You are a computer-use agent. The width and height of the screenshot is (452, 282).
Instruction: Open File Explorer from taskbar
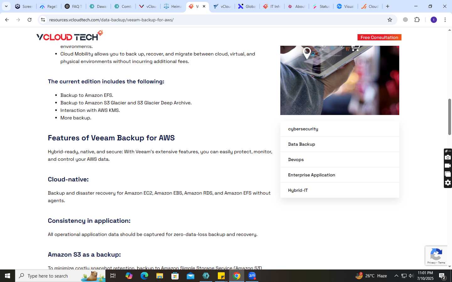(159, 276)
